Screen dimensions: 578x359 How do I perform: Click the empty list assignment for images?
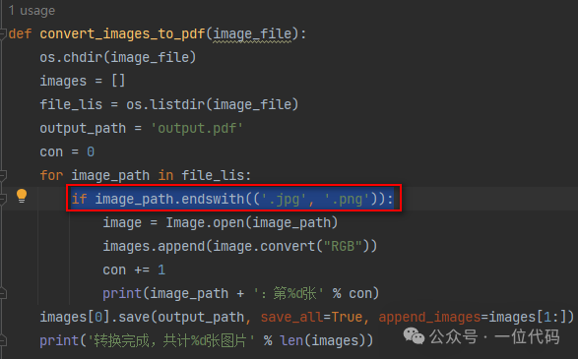click(x=82, y=81)
